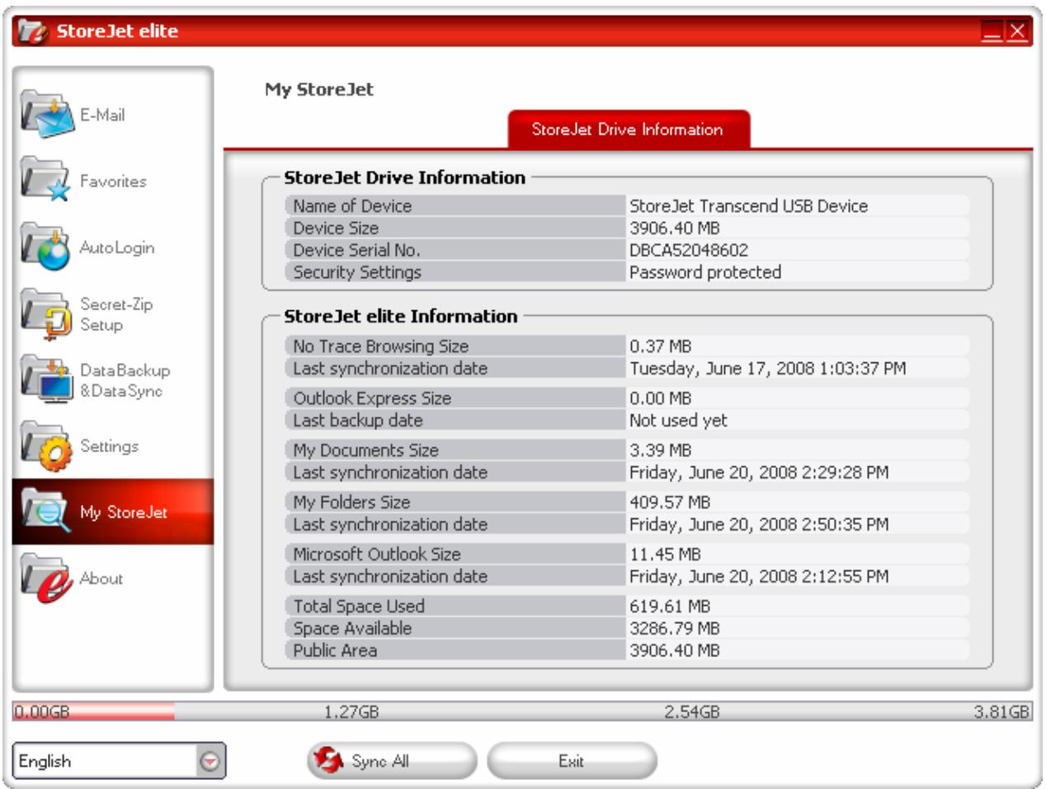Select the AutoLogin globe icon
This screenshot has height=789, width=1046.
pos(47,247)
